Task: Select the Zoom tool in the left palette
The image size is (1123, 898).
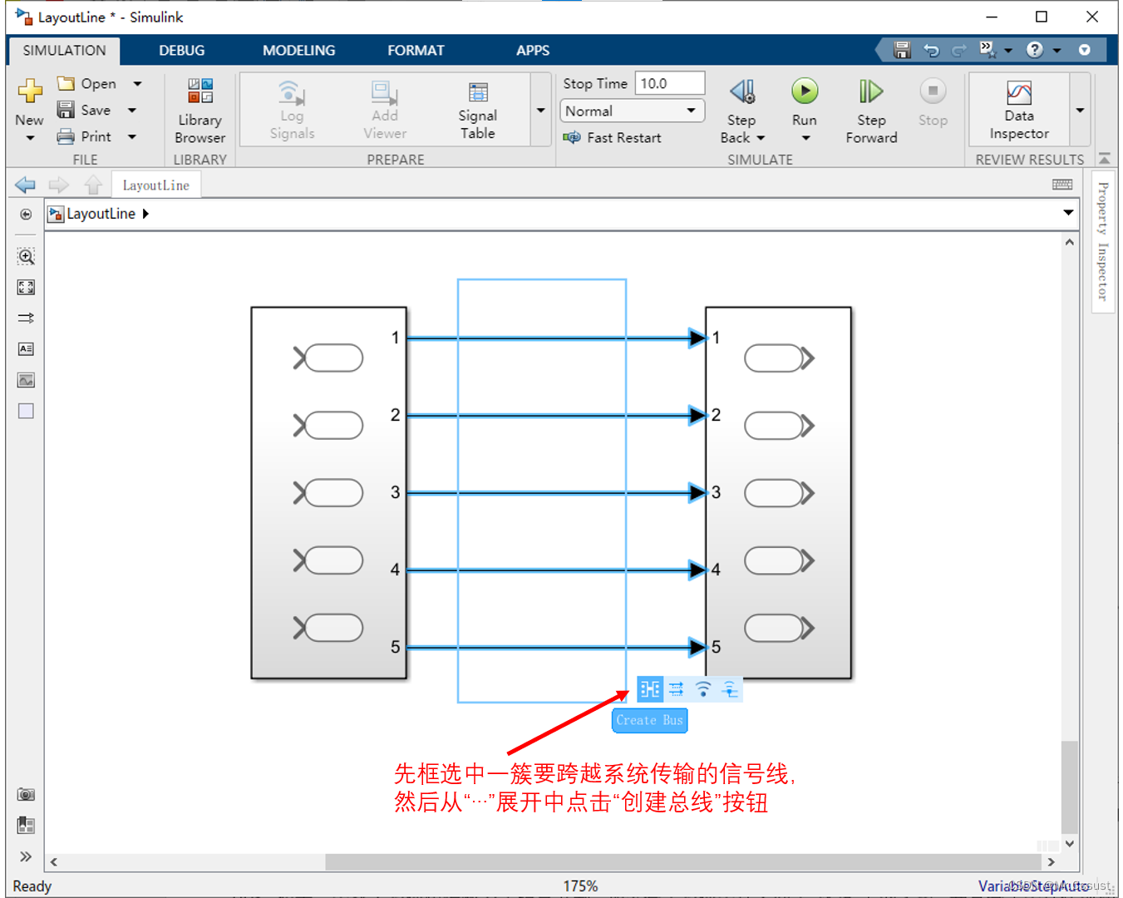Action: 26,257
